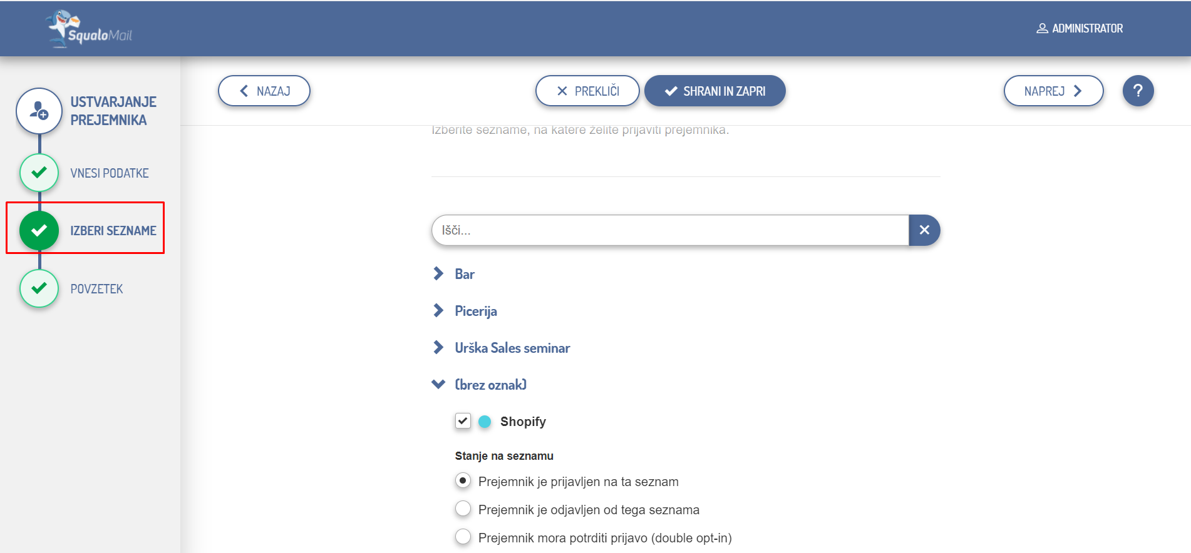Clear the search with the X icon

point(924,230)
